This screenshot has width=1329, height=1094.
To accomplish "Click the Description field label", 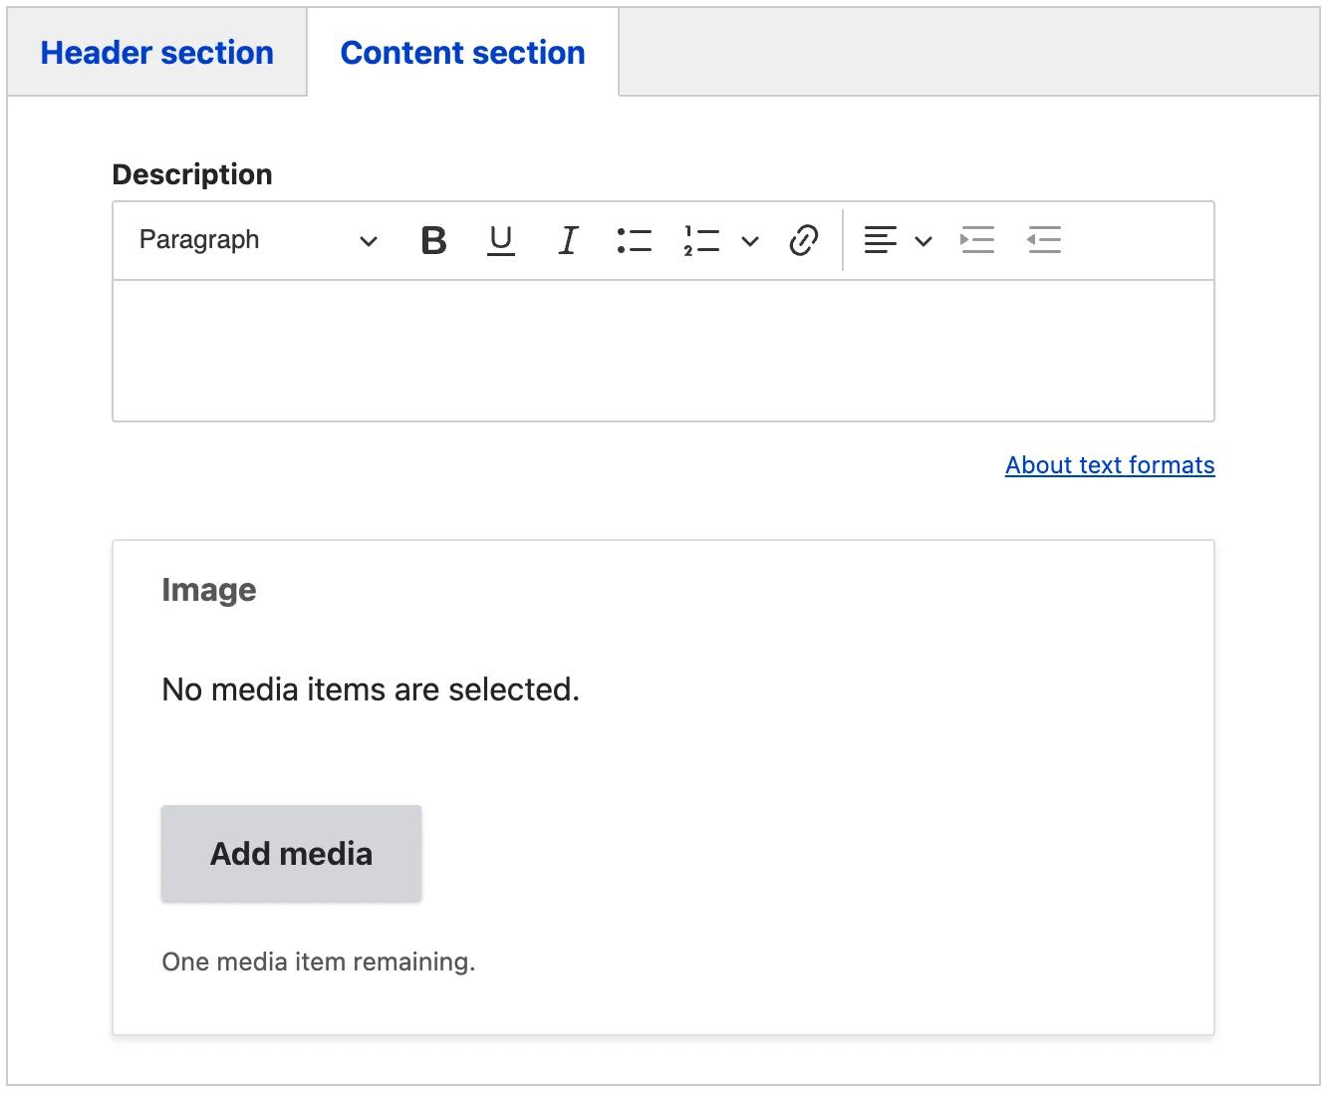I will tap(192, 174).
